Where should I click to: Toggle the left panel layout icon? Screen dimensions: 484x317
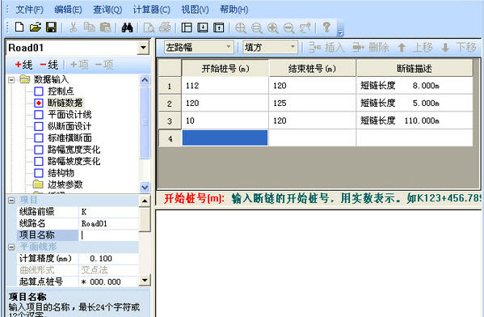click(x=187, y=27)
